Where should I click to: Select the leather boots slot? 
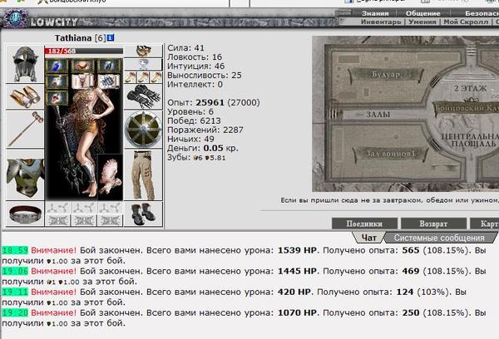pos(143,214)
